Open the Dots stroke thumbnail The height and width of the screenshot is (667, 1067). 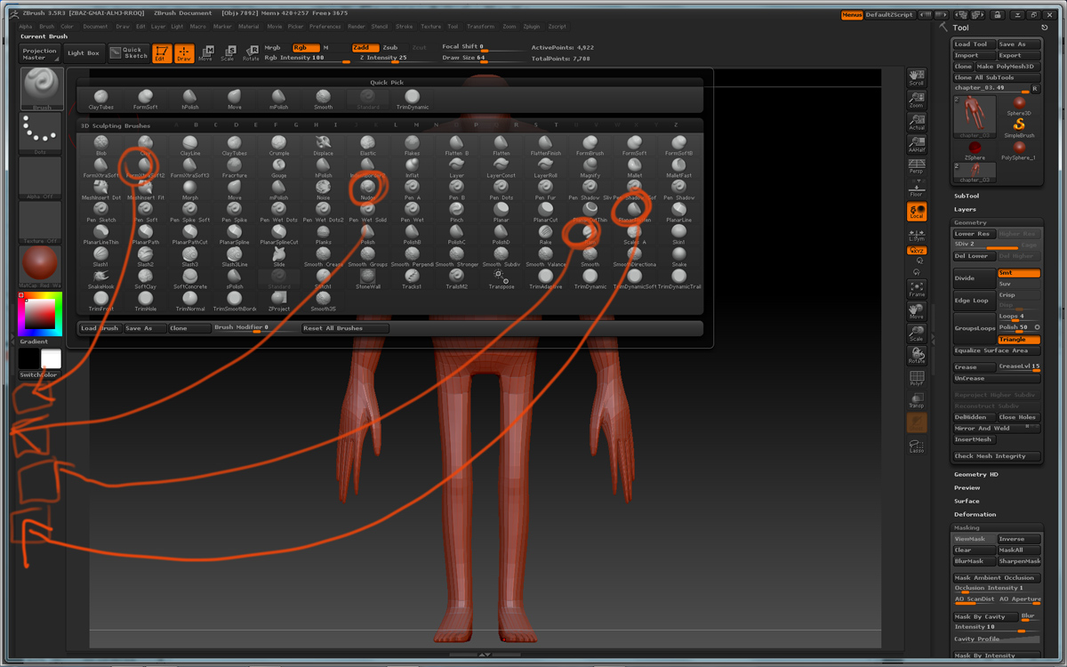click(x=40, y=134)
